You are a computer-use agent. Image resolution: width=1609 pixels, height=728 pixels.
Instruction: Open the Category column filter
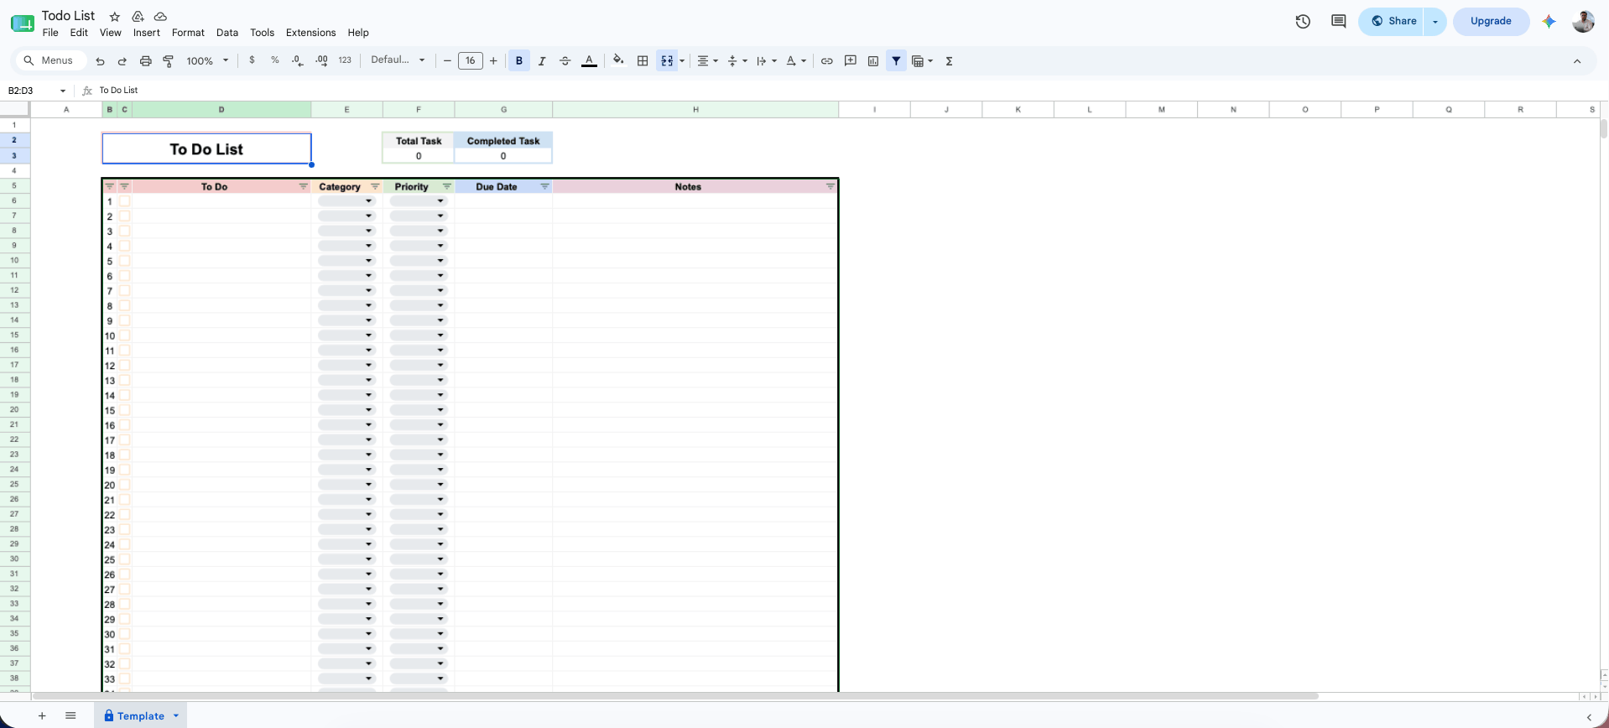click(x=375, y=187)
